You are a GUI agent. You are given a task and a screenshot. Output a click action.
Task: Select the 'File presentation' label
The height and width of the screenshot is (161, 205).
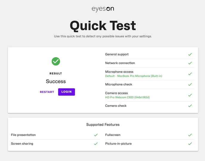[24, 135]
